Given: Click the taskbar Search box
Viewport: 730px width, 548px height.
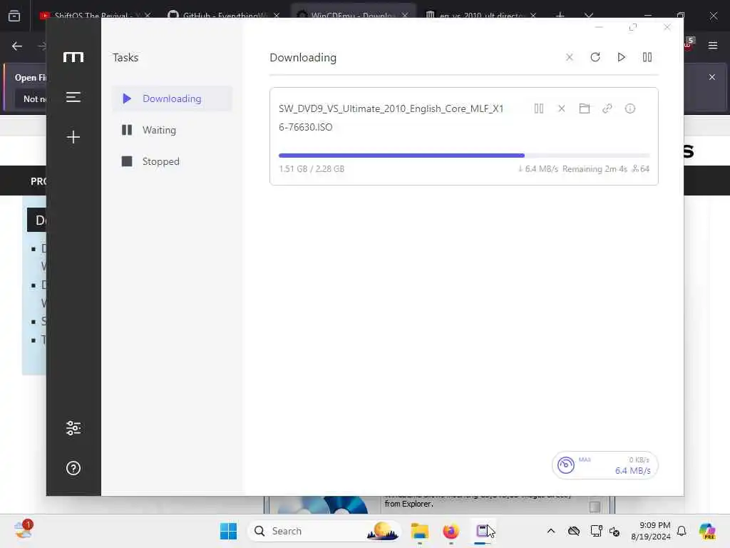Looking at the screenshot, I should 324,531.
